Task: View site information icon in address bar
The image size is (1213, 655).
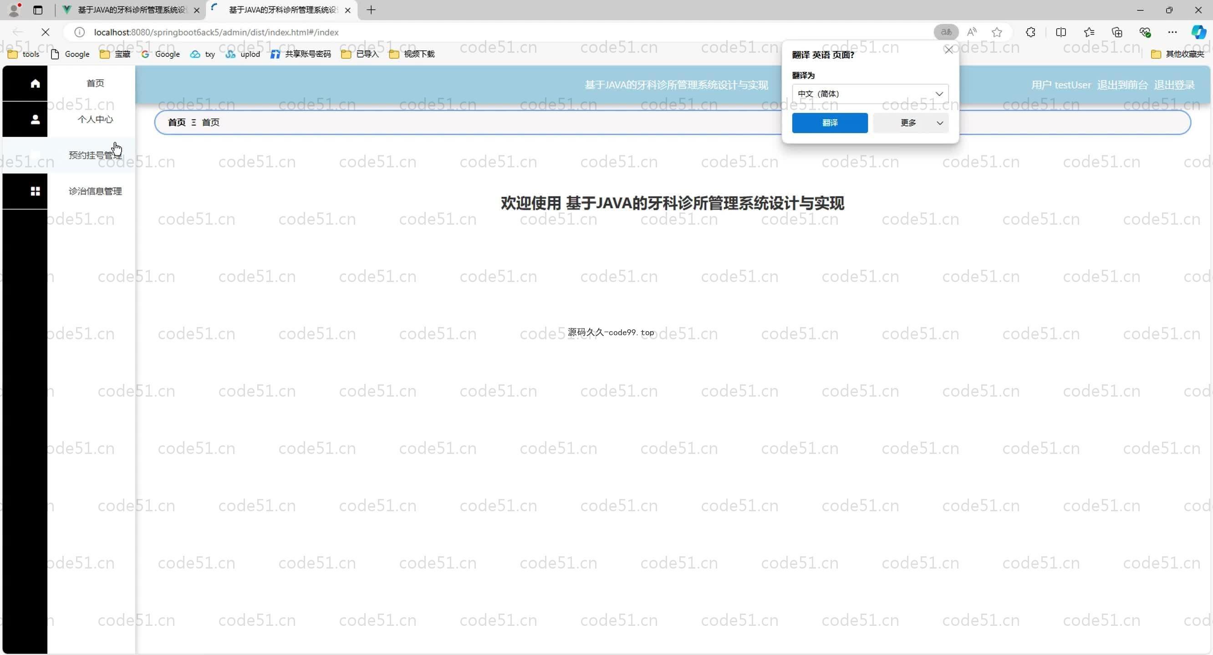Action: 80,32
